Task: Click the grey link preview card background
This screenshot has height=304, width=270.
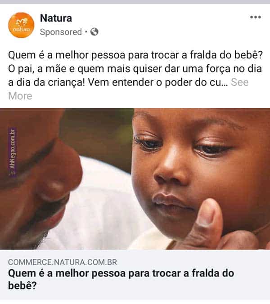Action: (x=135, y=275)
